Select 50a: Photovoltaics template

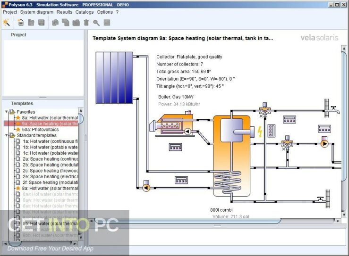point(37,130)
